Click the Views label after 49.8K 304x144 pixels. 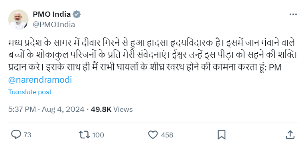coord(123,109)
